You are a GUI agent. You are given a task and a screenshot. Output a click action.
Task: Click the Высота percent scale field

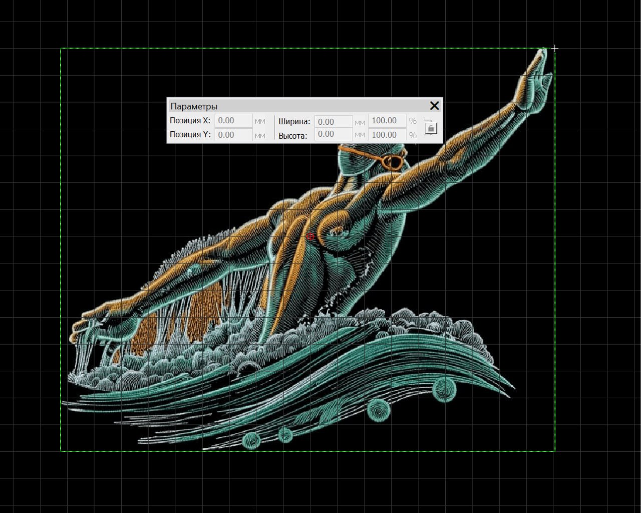point(387,135)
